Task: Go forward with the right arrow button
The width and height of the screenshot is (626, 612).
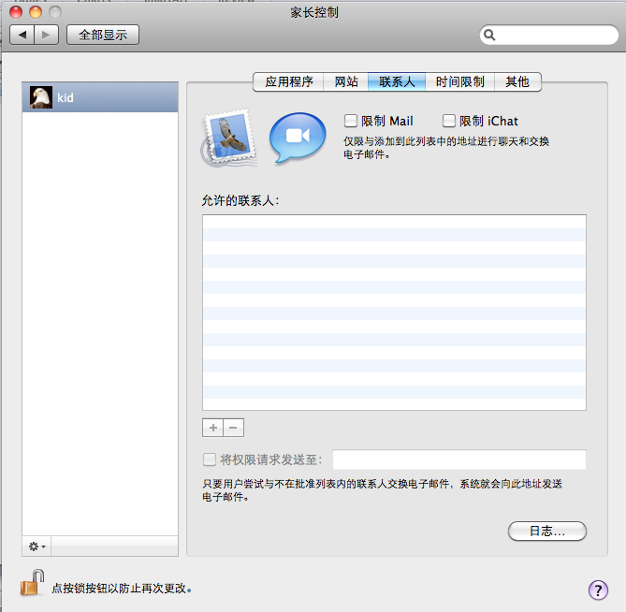Action: [47, 35]
